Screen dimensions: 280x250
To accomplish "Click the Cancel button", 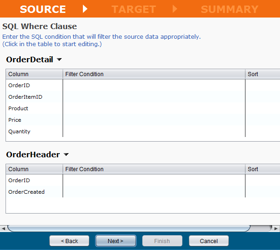I will (209, 241).
